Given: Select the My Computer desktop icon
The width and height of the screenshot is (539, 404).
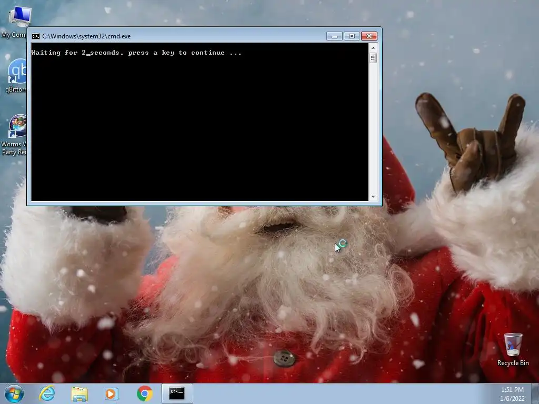Looking at the screenshot, I should (14, 22).
